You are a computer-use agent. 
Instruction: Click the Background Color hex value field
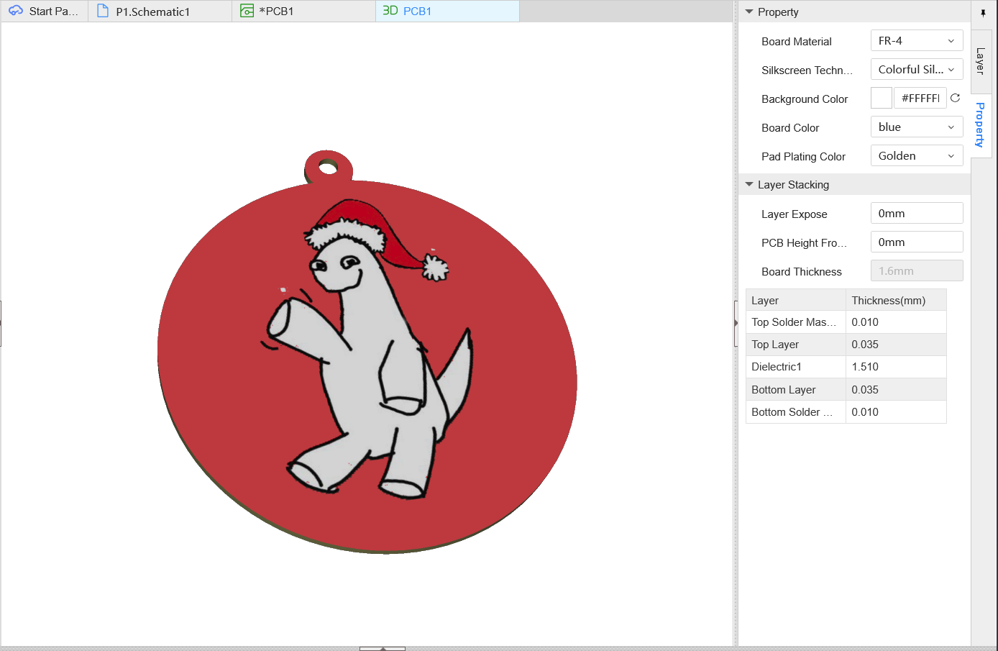click(920, 98)
